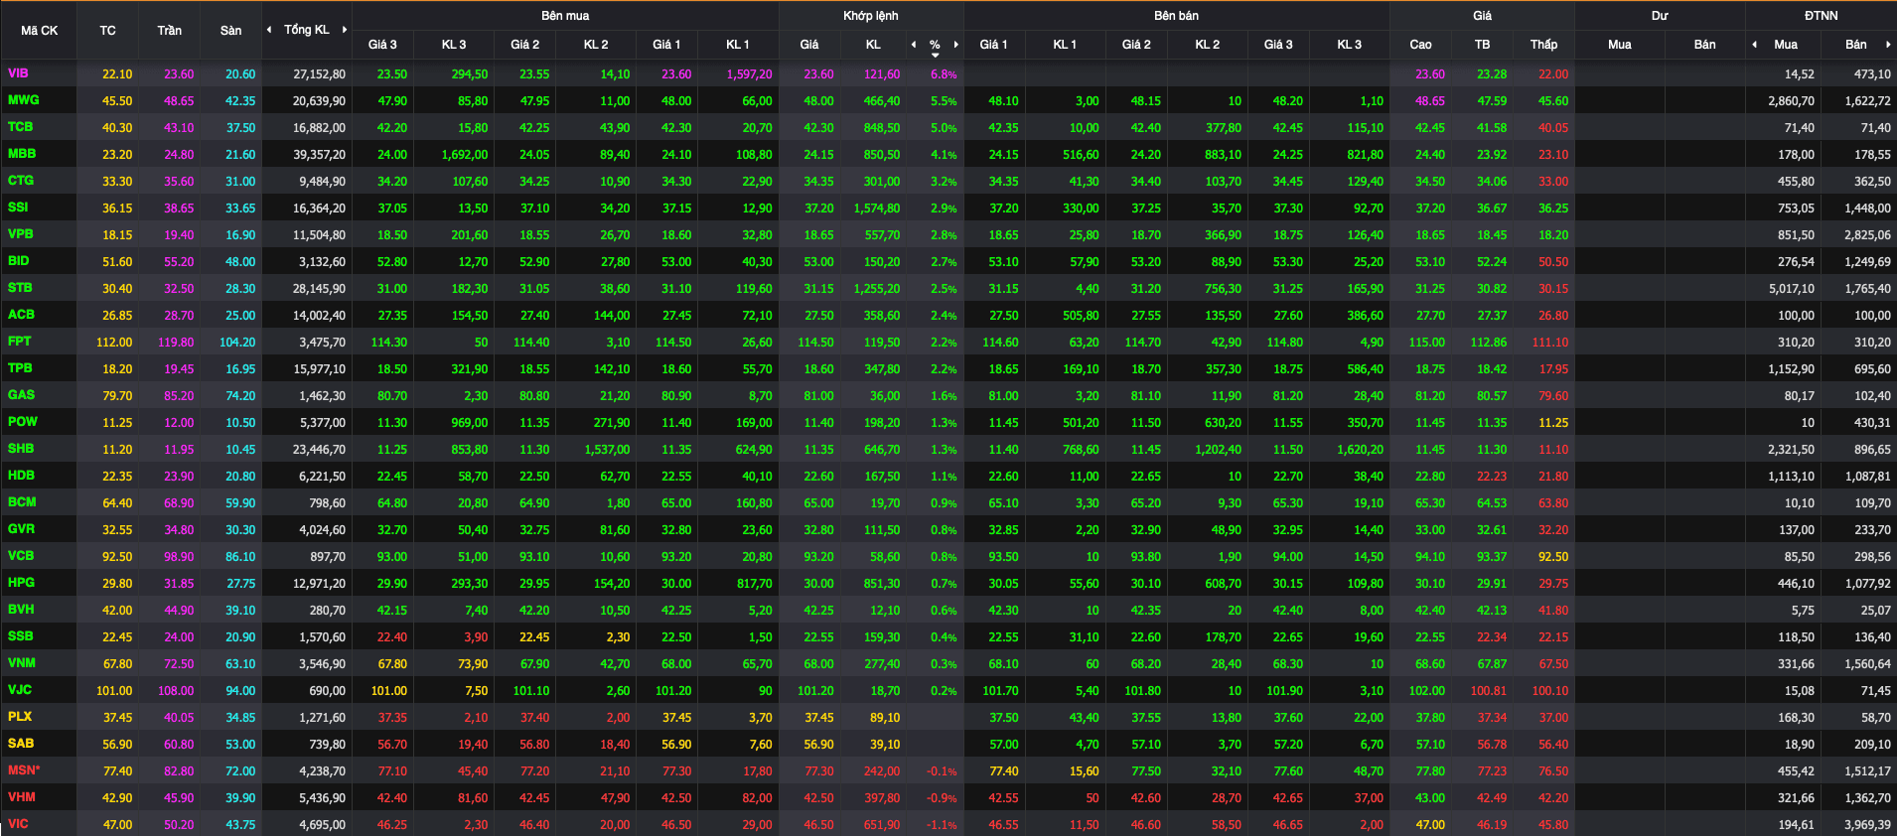Select the FPT ticker

click(x=19, y=342)
